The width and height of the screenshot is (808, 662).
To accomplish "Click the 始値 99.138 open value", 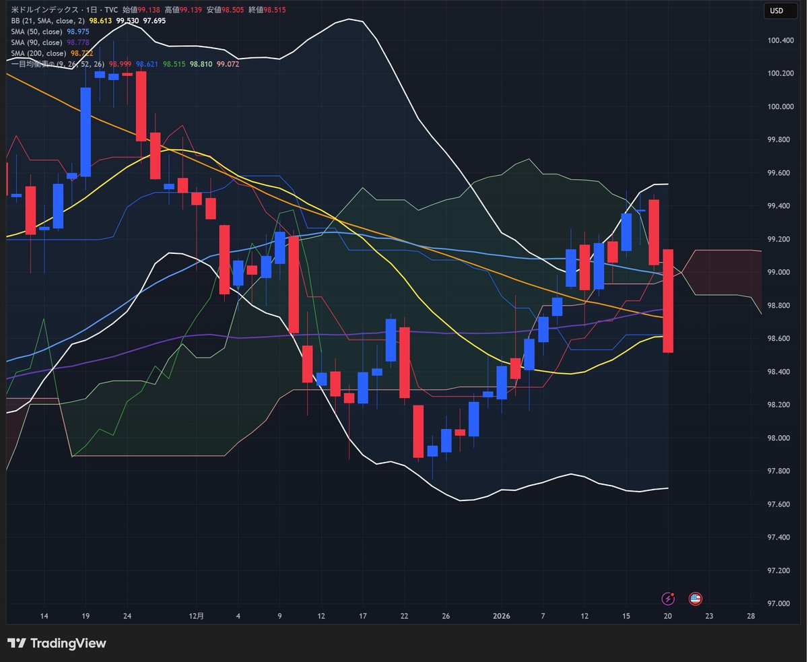I will pyautogui.click(x=141, y=11).
